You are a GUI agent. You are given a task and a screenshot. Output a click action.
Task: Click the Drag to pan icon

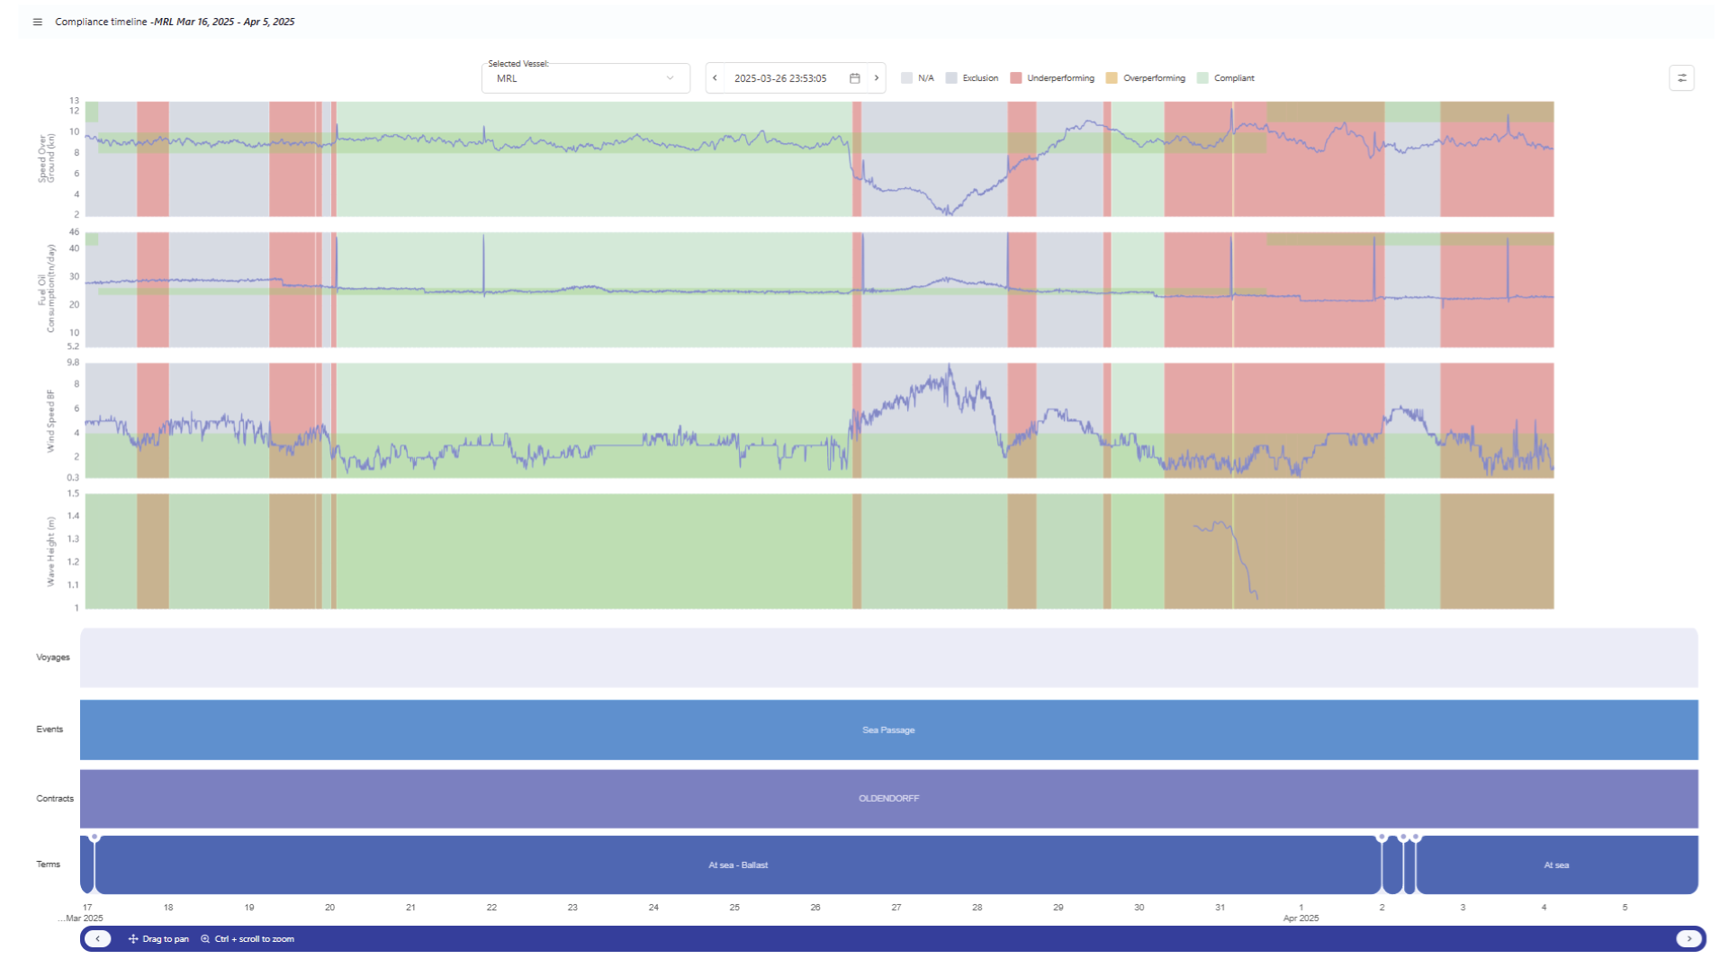click(133, 938)
